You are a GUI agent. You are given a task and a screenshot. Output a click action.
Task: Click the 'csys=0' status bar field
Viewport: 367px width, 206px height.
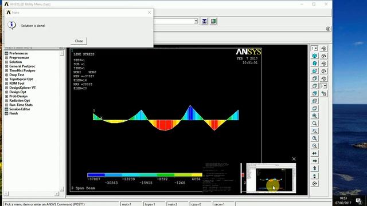point(200,204)
